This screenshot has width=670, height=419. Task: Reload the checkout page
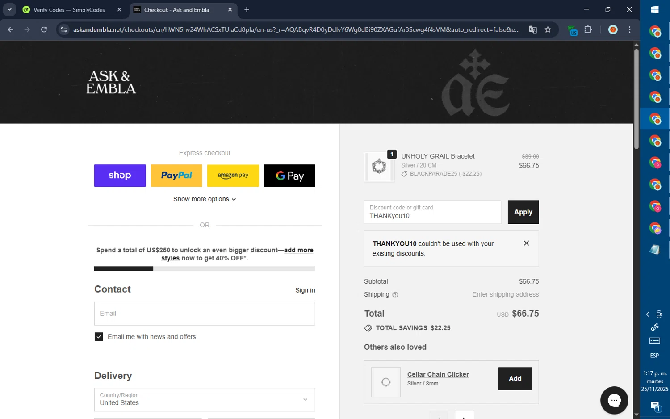tap(44, 29)
